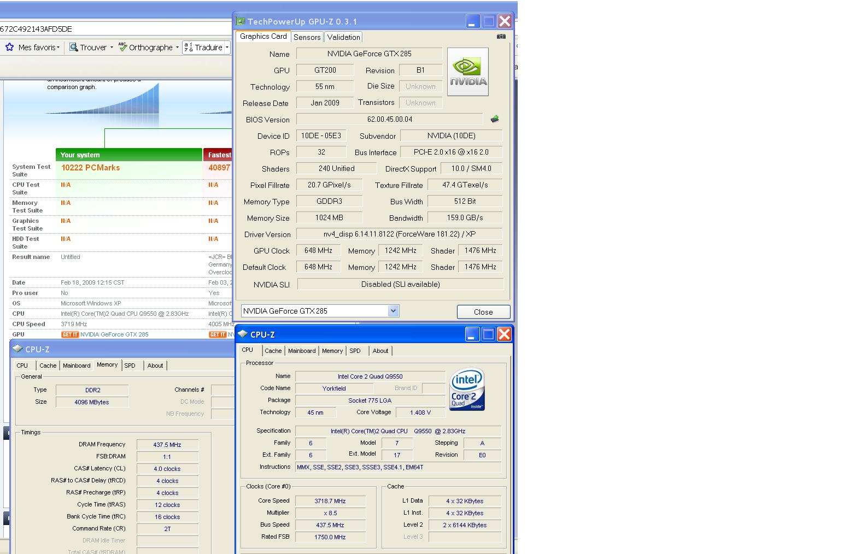Open the Cache tab in background CPU-Z window
This screenshot has width=861, height=554.
(48, 366)
